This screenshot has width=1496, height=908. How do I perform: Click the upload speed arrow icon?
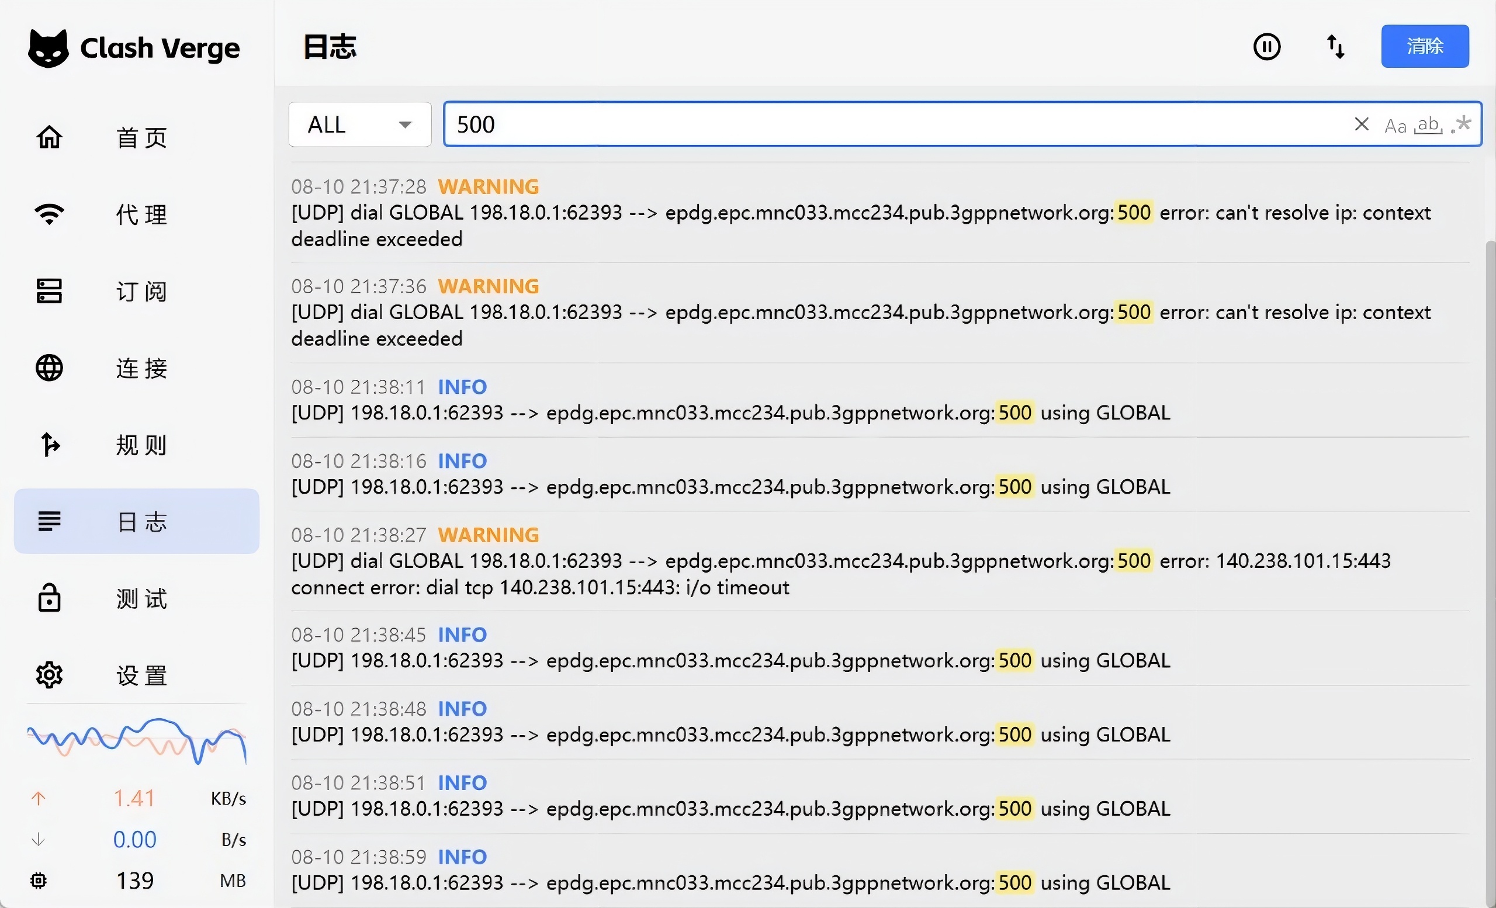click(38, 798)
